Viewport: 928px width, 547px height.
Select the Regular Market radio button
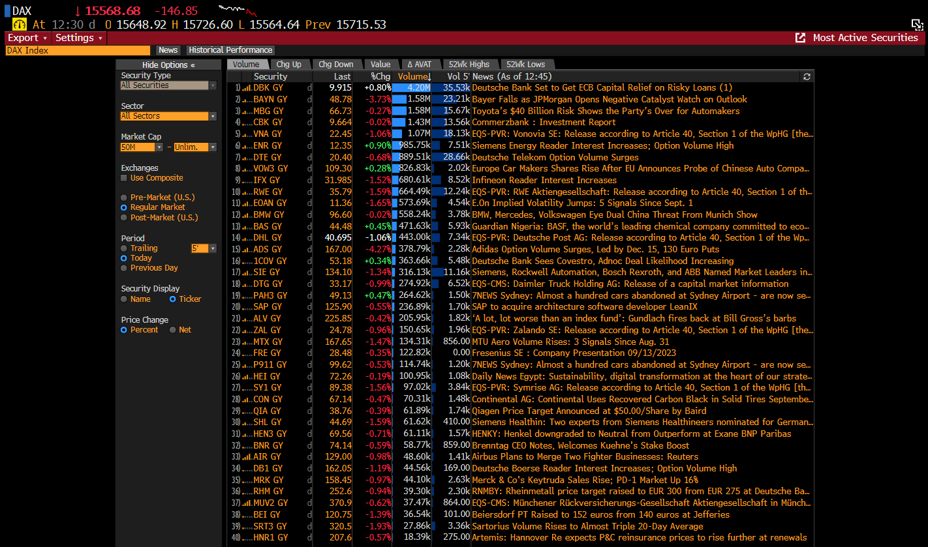124,207
